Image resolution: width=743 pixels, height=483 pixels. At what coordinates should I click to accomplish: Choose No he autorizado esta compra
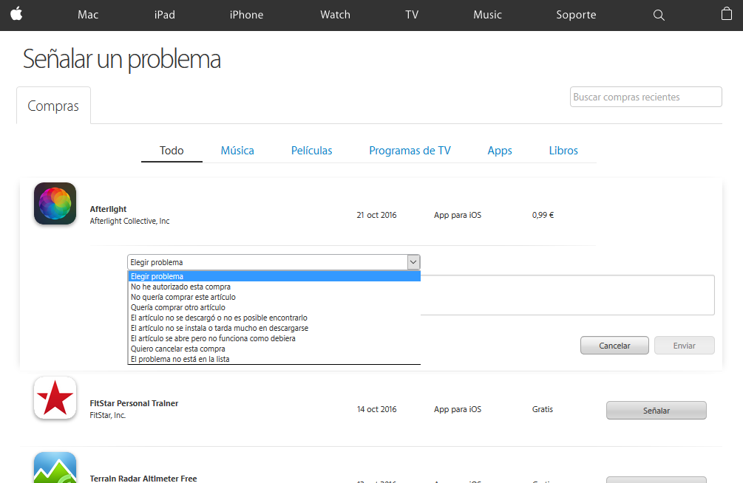tap(274, 287)
